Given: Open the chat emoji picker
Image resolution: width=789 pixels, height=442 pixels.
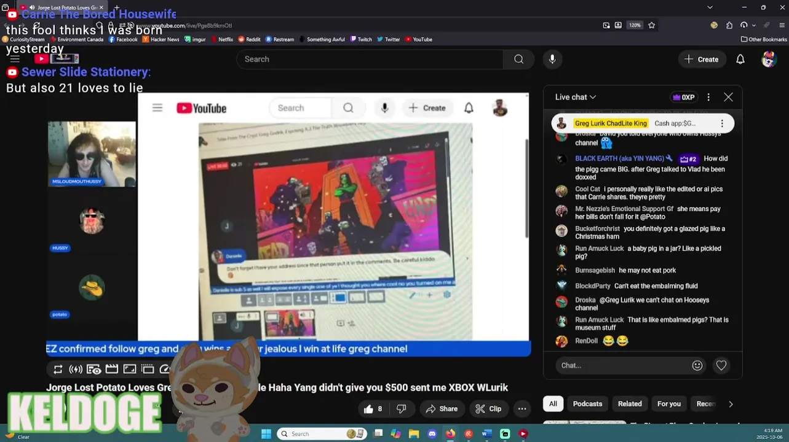Looking at the screenshot, I should pos(697,365).
